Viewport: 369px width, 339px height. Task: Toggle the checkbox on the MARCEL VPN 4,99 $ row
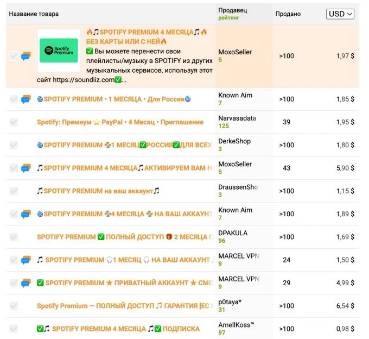(x=14, y=283)
